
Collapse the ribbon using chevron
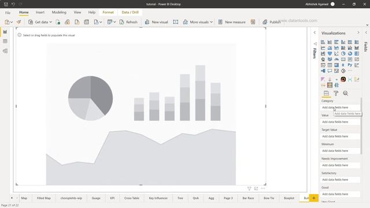tap(367, 25)
